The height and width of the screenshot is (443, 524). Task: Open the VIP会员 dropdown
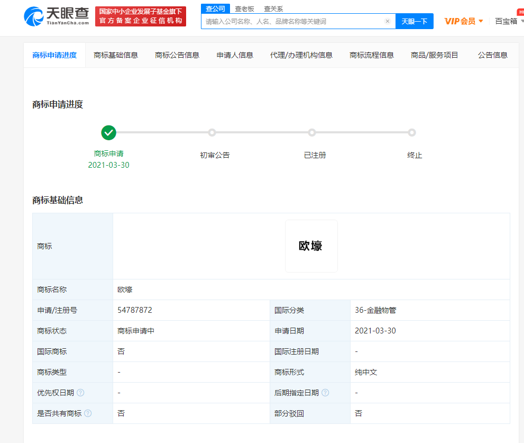pos(464,21)
